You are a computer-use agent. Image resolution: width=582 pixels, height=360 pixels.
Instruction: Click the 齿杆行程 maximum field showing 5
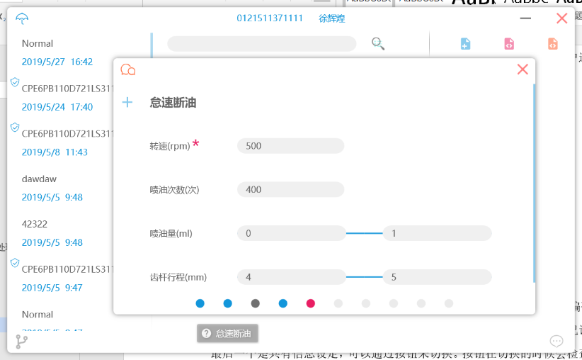click(x=438, y=277)
